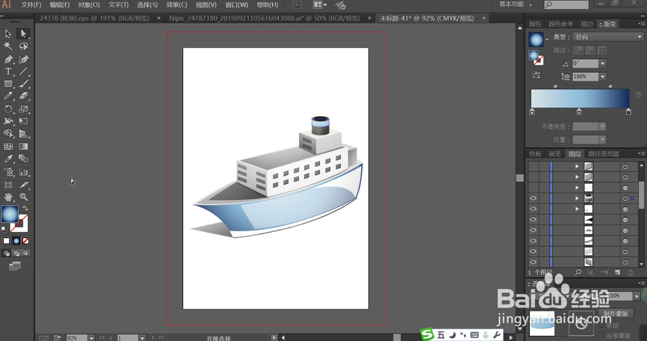Switch to the 色板 panel tab

coord(535,154)
